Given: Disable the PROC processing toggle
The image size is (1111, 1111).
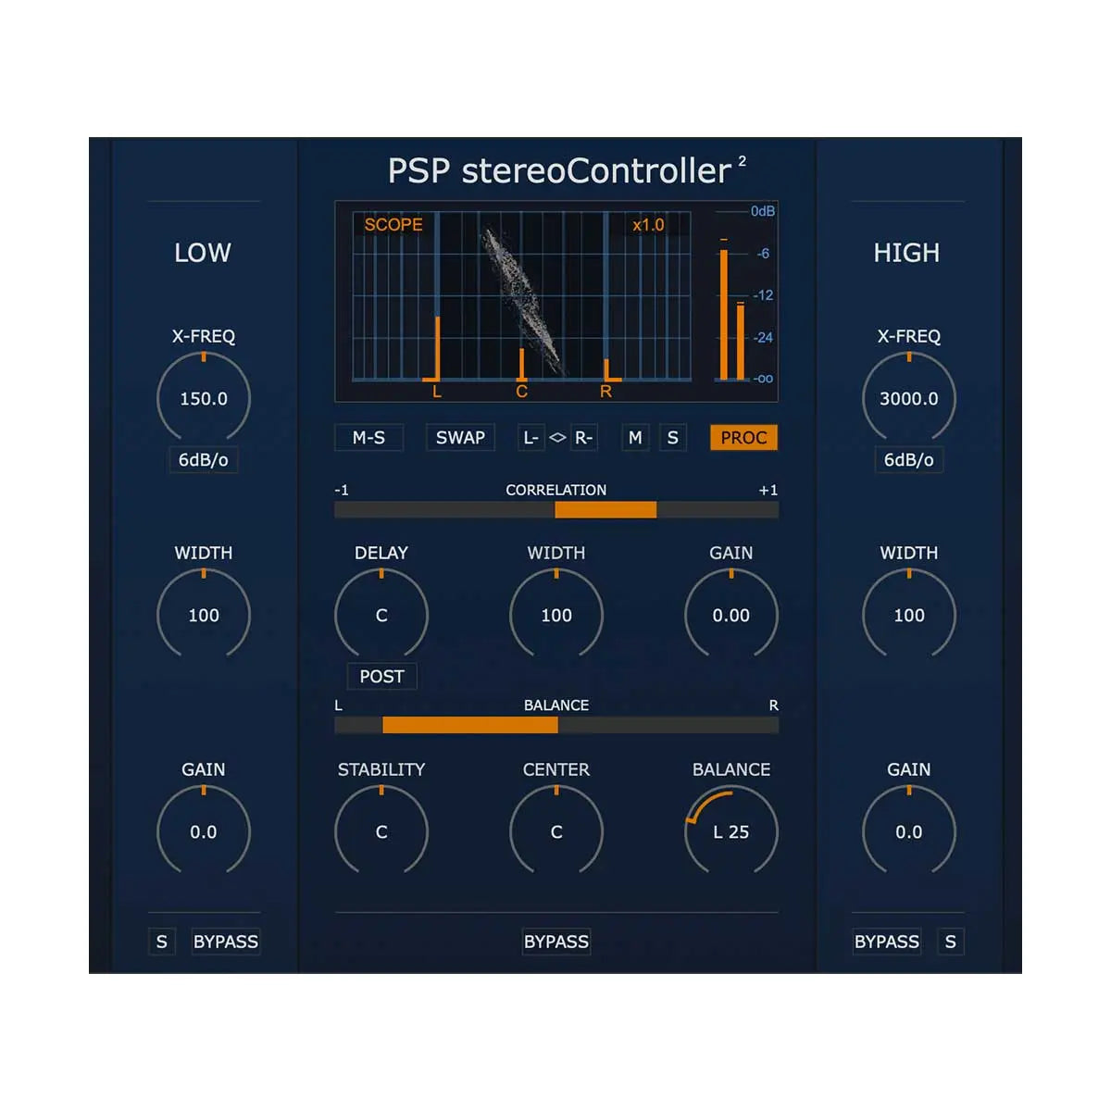Looking at the screenshot, I should [x=743, y=437].
